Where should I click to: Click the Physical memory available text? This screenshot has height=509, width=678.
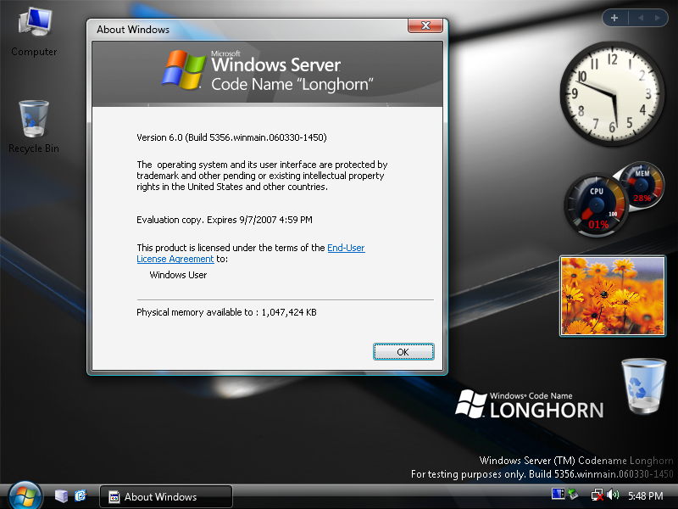tap(226, 312)
